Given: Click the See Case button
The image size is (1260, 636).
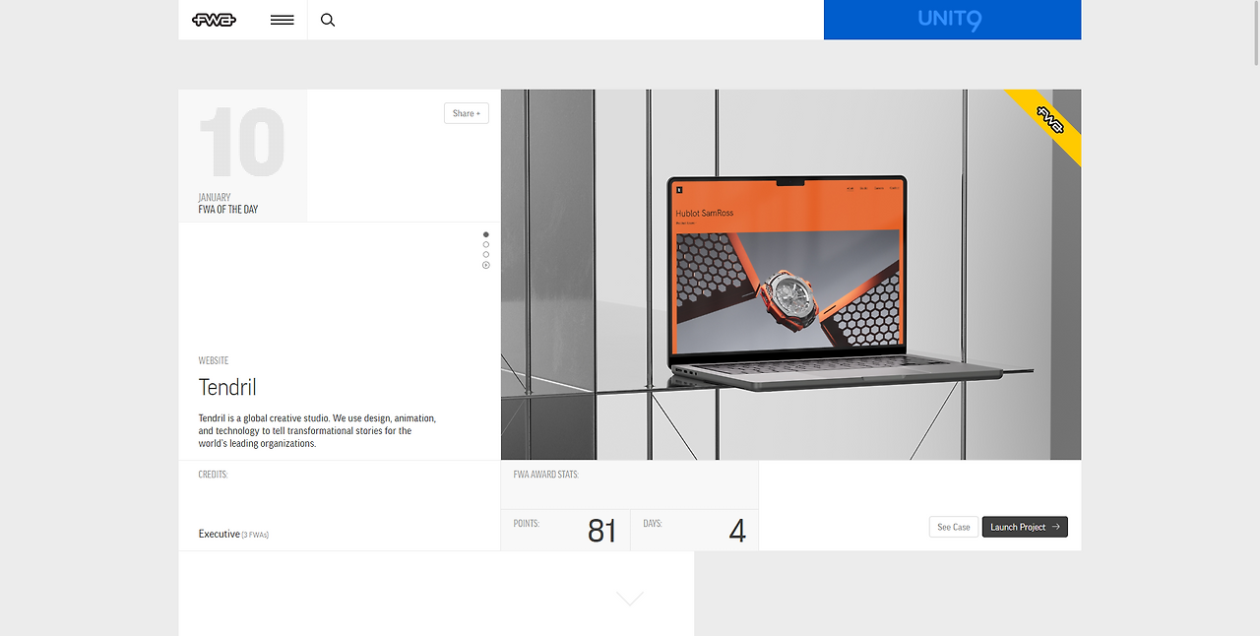Looking at the screenshot, I should tap(953, 527).
